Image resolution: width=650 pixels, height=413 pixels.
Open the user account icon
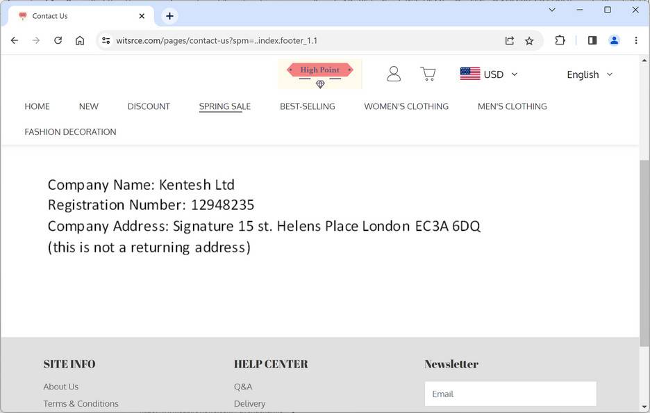pos(394,74)
